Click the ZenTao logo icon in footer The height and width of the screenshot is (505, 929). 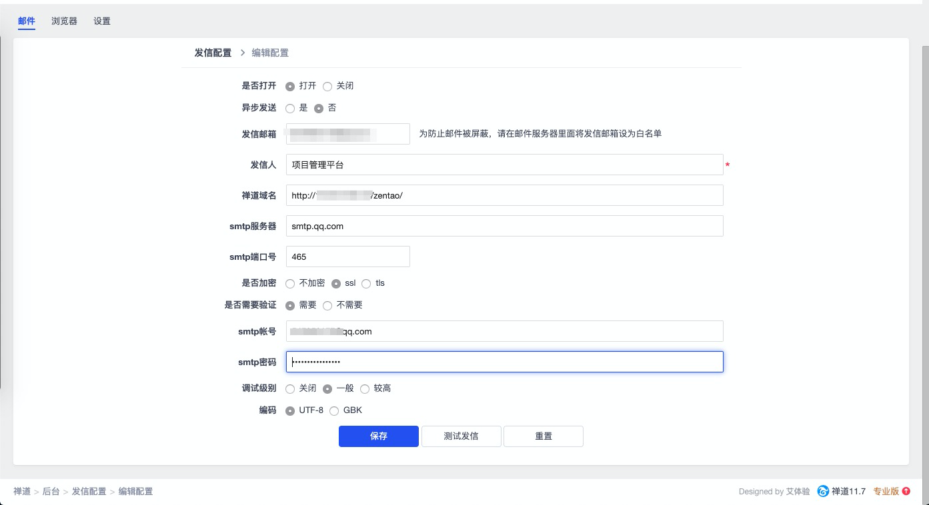coord(823,492)
